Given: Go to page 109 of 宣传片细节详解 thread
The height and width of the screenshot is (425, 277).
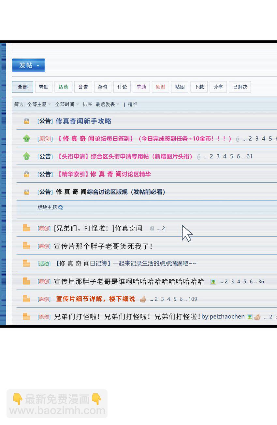Looking at the screenshot, I should click(x=193, y=299).
